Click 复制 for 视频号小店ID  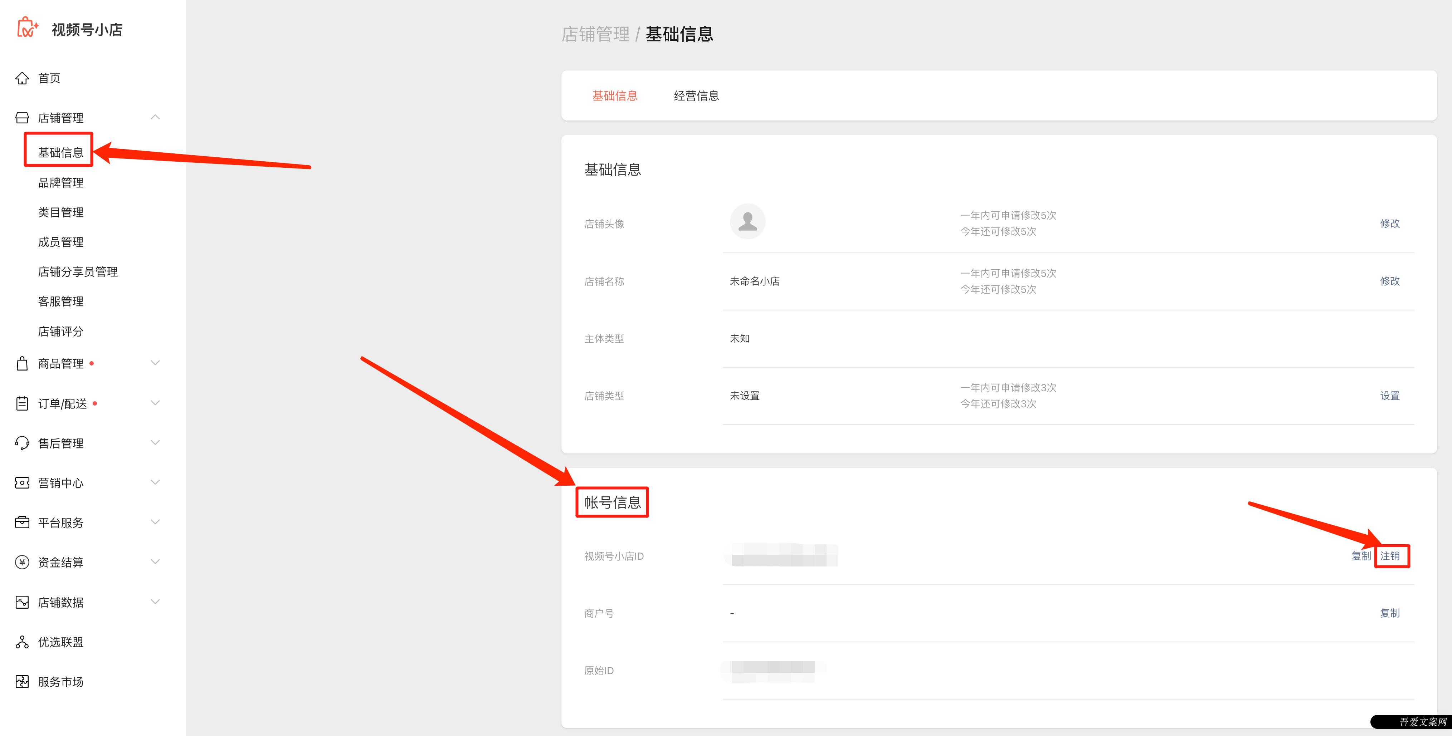pyautogui.click(x=1361, y=556)
